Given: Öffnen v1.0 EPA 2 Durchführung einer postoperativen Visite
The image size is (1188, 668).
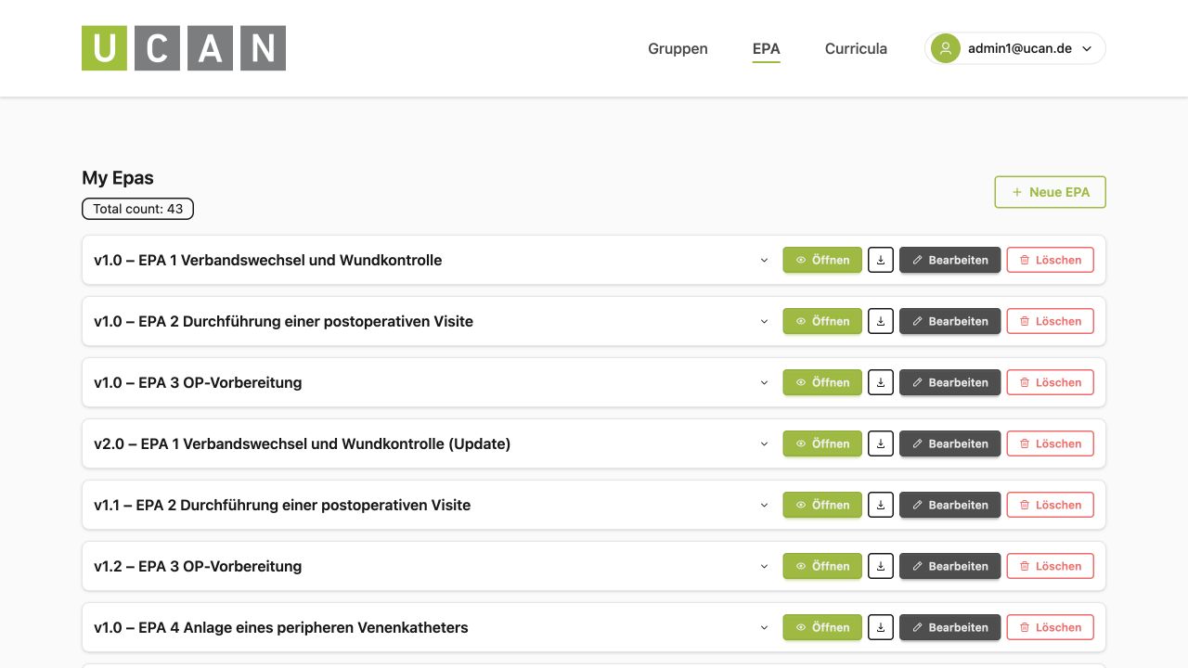Looking at the screenshot, I should [x=822, y=321].
